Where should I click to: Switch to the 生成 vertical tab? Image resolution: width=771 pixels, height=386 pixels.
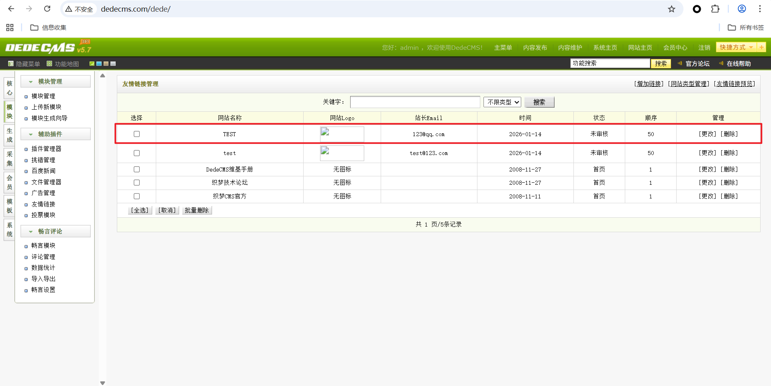pos(10,135)
